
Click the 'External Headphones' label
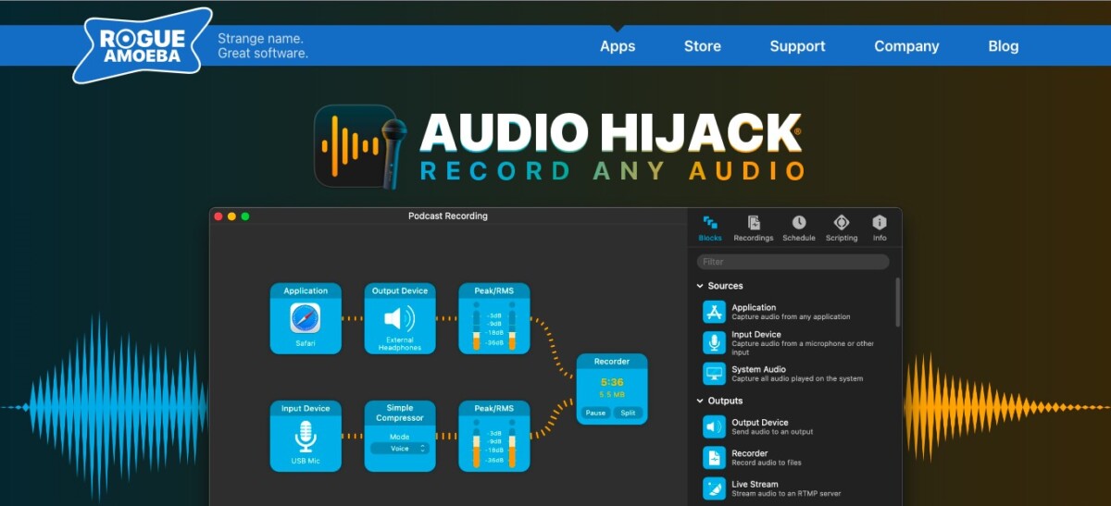pyautogui.click(x=400, y=343)
